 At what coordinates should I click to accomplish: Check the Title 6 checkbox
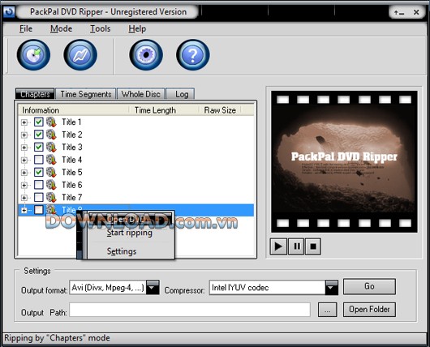(39, 185)
